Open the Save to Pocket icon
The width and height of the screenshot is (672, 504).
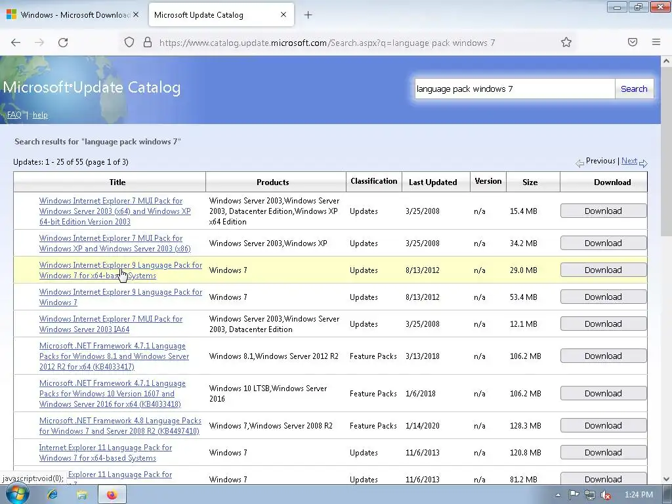coord(633,42)
